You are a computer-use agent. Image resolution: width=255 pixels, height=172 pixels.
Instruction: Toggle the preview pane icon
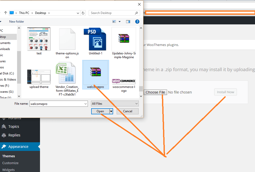pyautogui.click(x=128, y=22)
